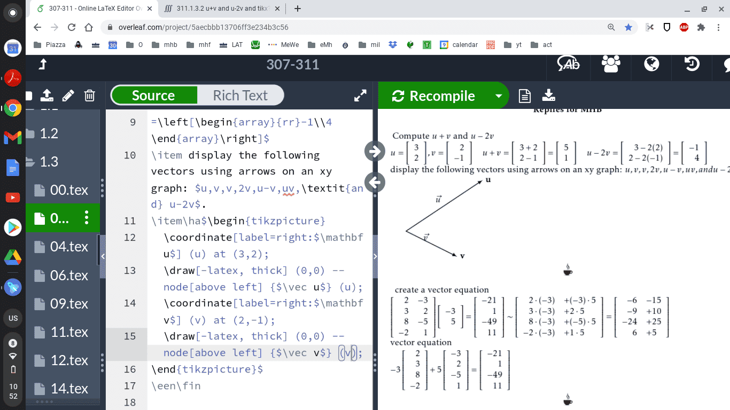Open the calendar bookmark
This screenshot has width=730, height=410.
(x=459, y=45)
